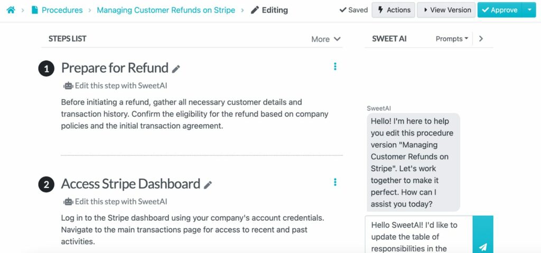Click the home icon in breadcrumb
541x253 pixels.
coord(11,10)
